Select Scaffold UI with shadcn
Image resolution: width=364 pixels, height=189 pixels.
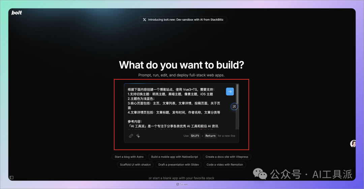coord(135,165)
